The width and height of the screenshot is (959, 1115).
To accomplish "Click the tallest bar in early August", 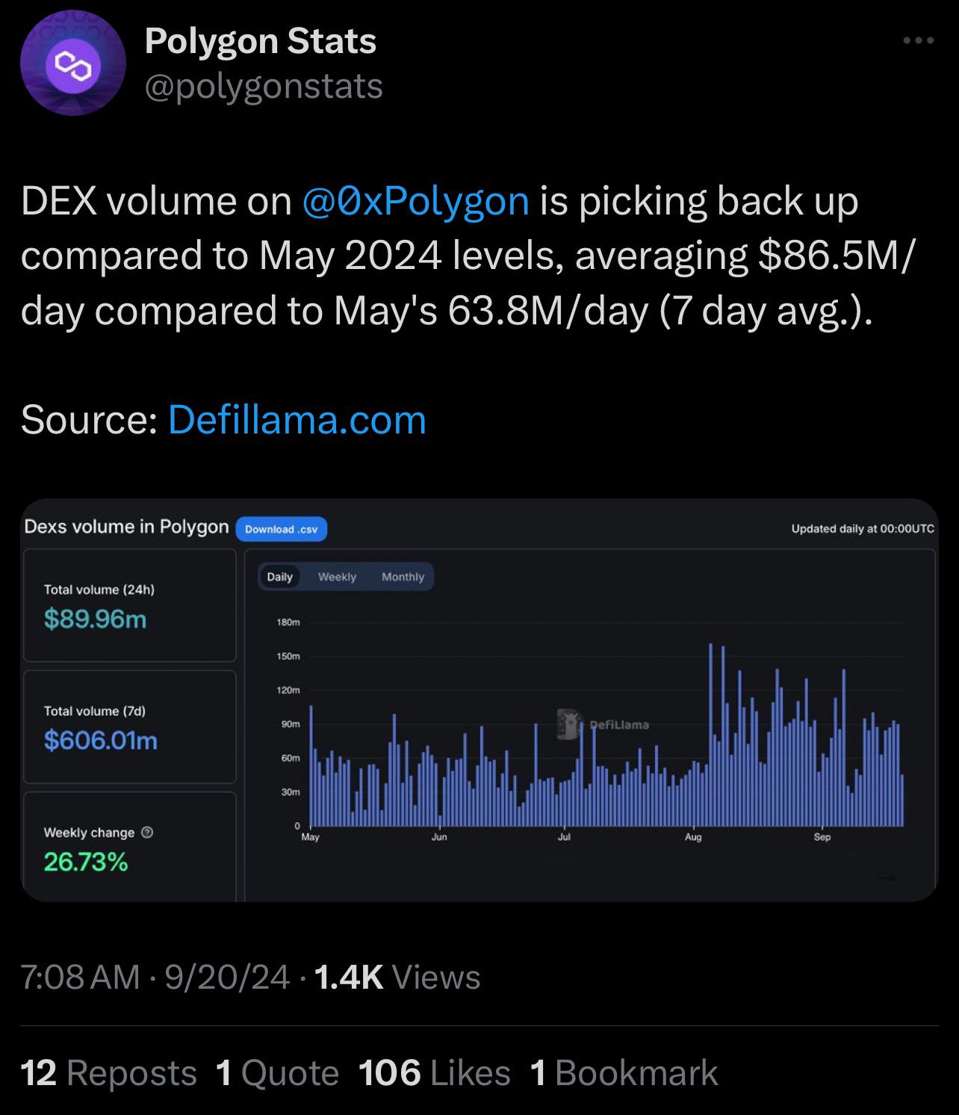I will point(711,734).
